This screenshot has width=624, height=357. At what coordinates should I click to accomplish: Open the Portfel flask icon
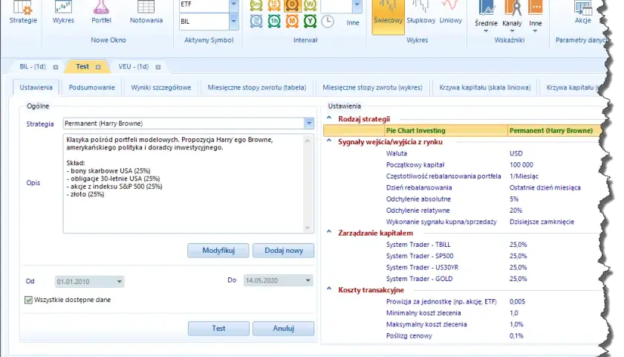tap(101, 13)
